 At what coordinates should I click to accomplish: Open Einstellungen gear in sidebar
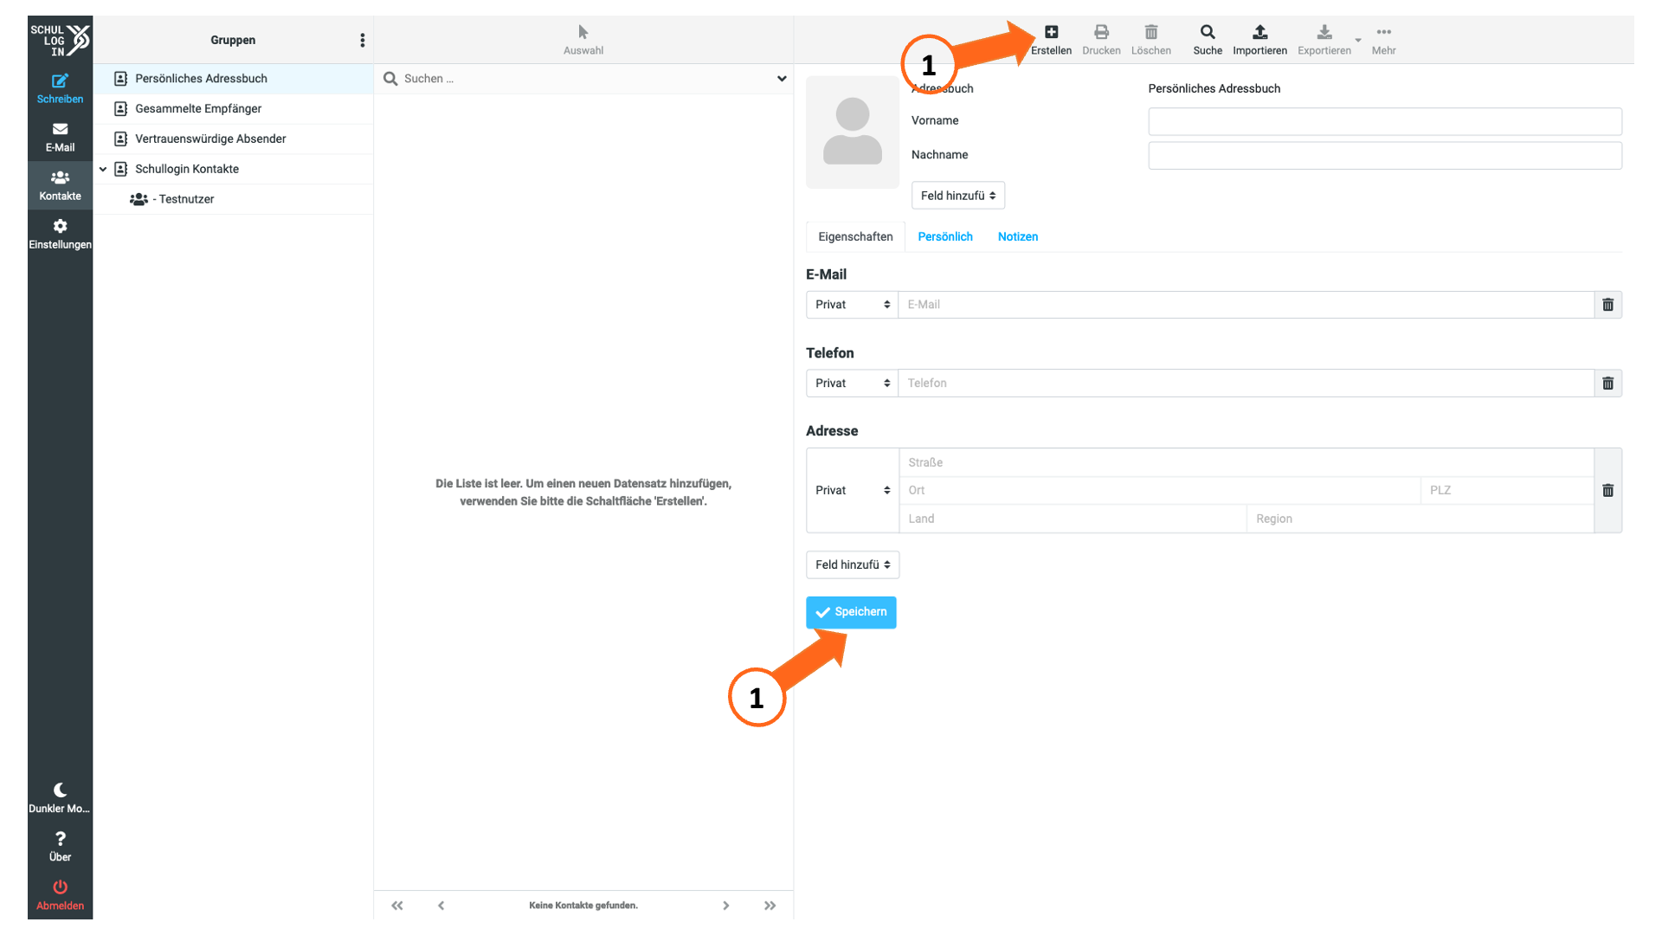point(60,234)
